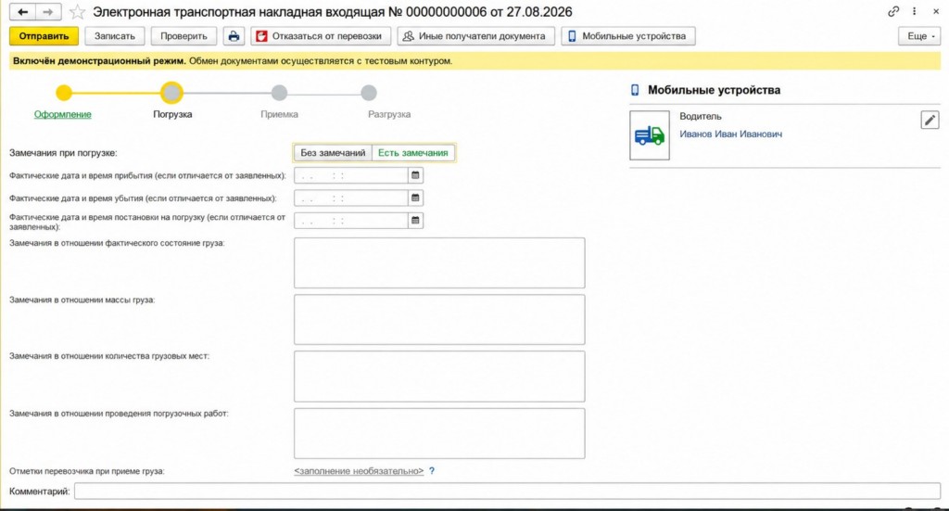Select the Погрузка stage circle
This screenshot has height=511, width=949.
171,93
